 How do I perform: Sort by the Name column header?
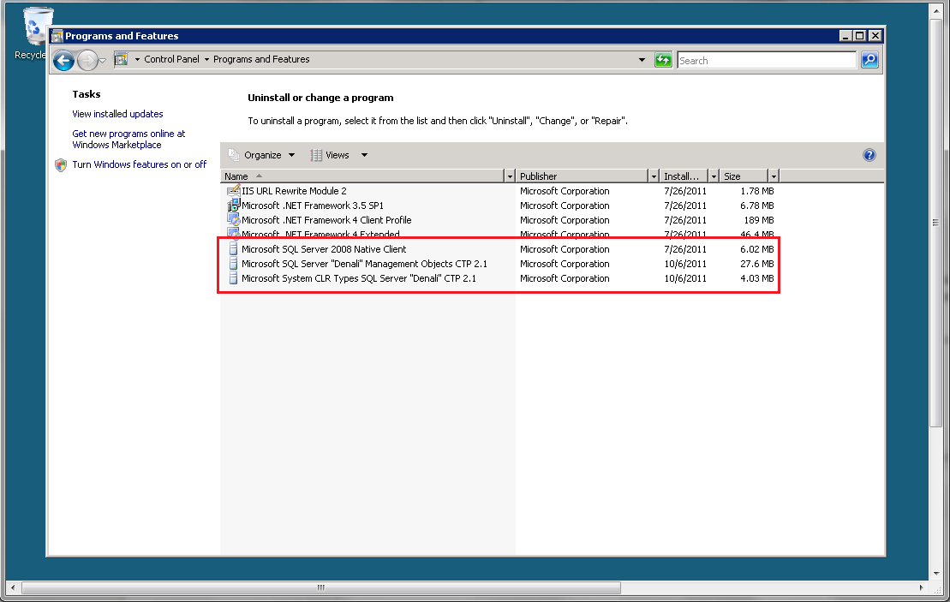(x=362, y=176)
